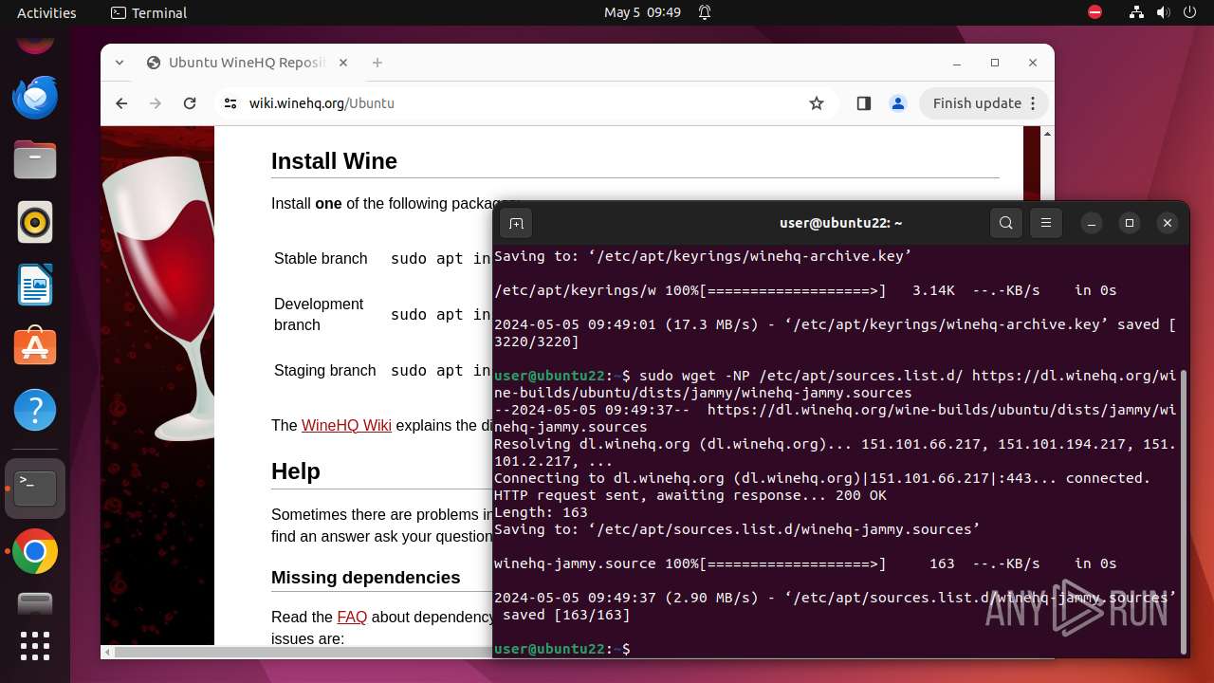Click the Chrome back arrow

(x=121, y=103)
